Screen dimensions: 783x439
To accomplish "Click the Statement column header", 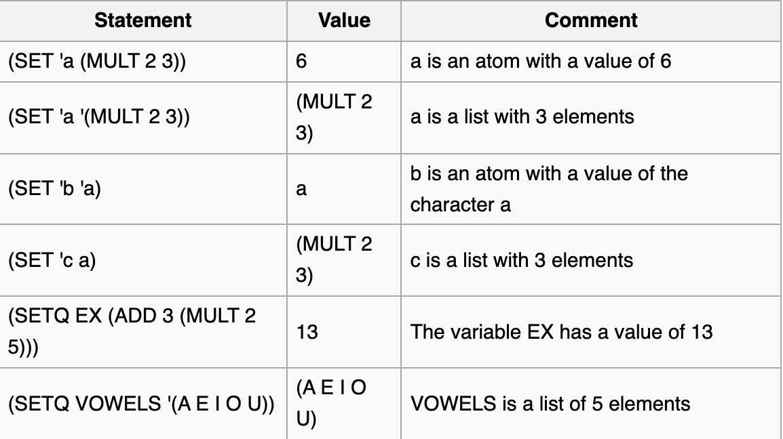I will click(142, 20).
